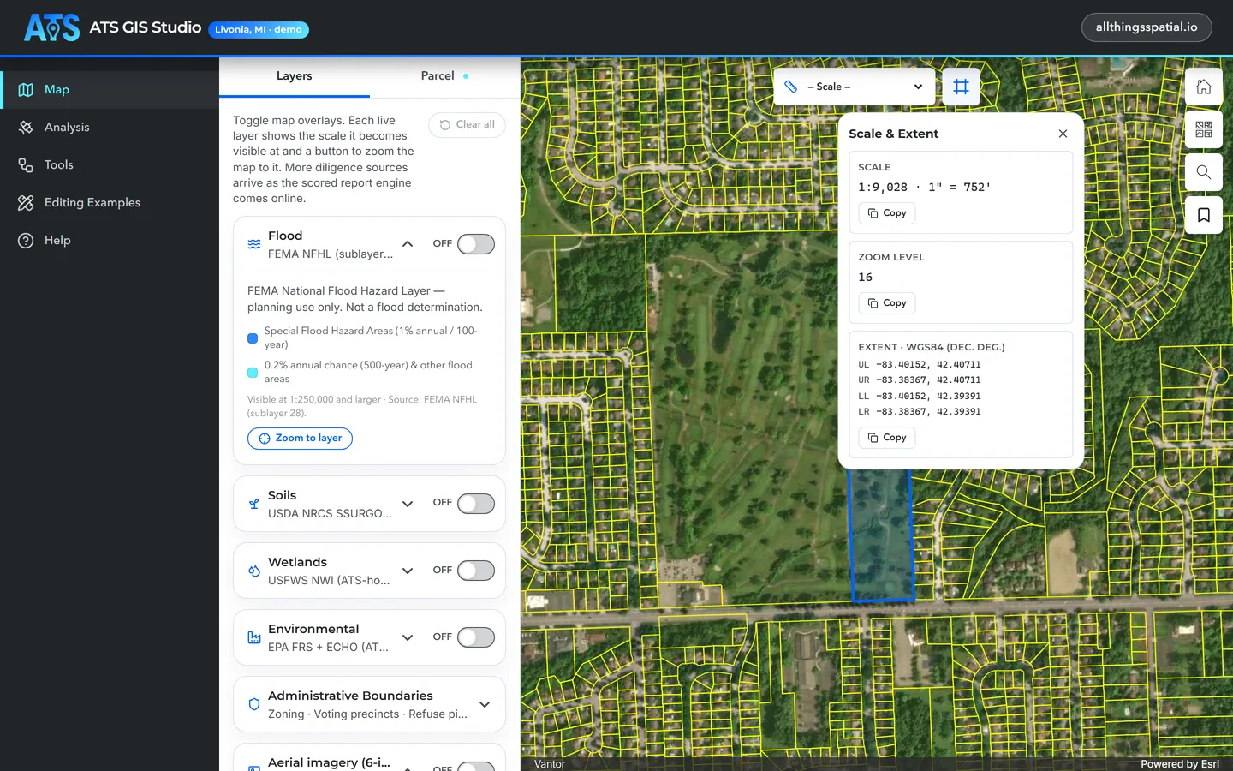Copy the scale value

[x=887, y=213]
